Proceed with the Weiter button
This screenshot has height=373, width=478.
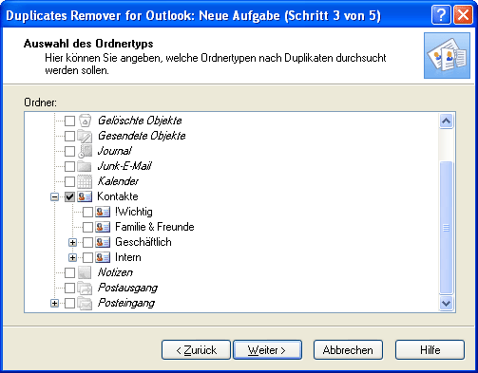(x=267, y=350)
